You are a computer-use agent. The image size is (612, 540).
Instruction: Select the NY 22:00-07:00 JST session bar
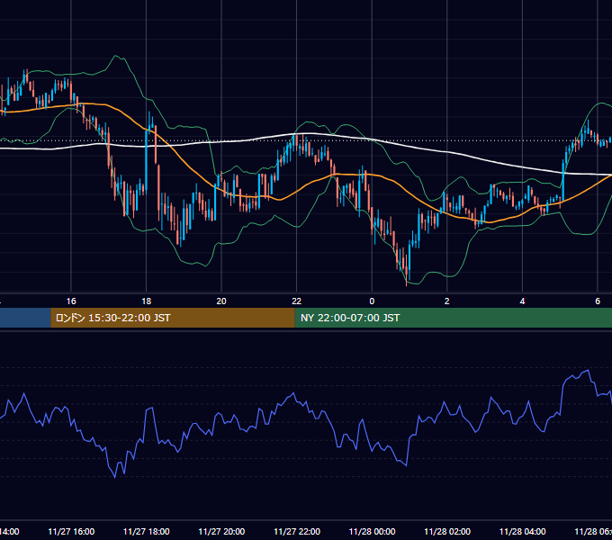(453, 318)
